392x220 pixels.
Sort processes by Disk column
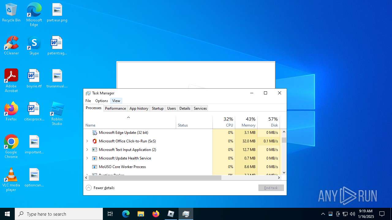[x=269, y=122]
